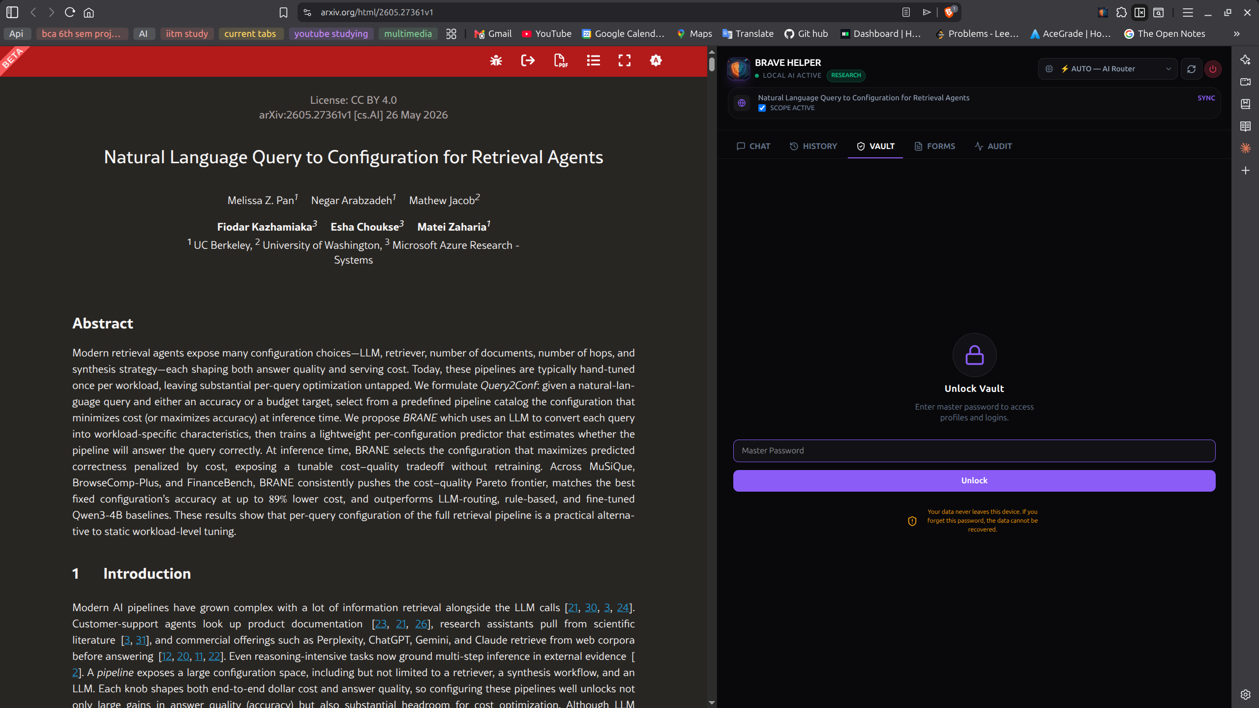Click the RESEARCH badge
Viewport: 1259px width, 708px height.
click(846, 75)
